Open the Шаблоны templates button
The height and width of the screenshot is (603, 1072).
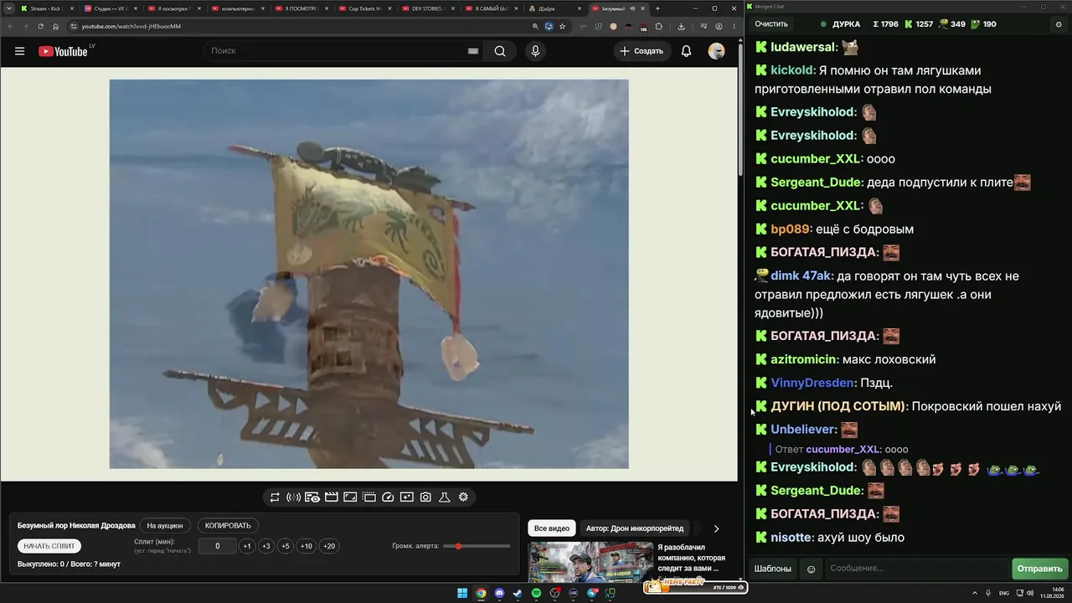[x=772, y=569]
